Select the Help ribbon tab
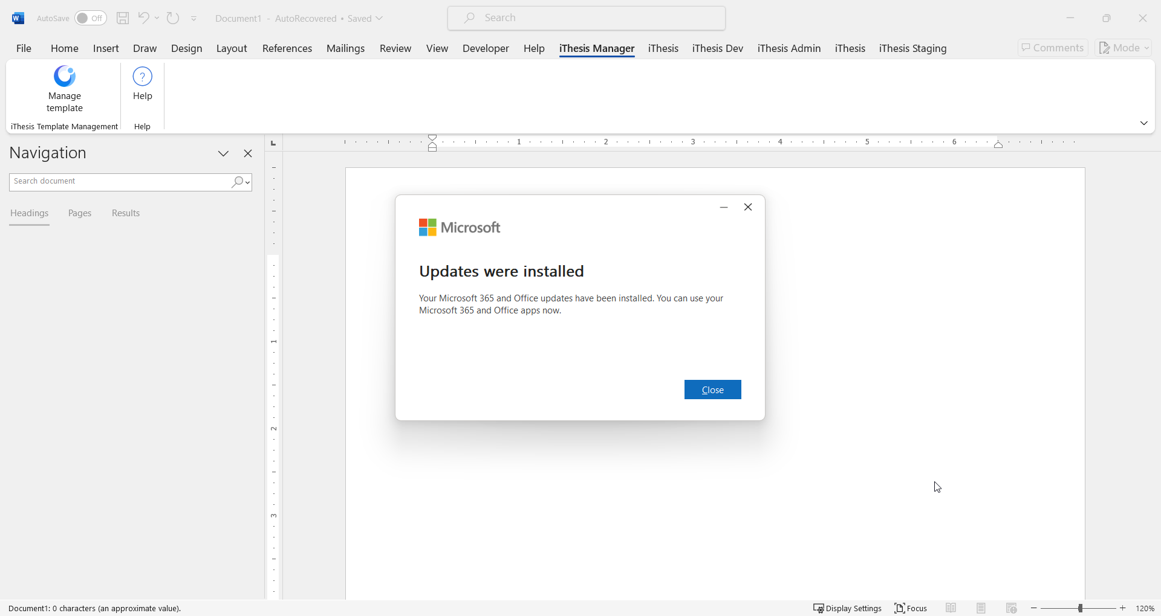Viewport: 1161px width, 616px height. click(534, 48)
